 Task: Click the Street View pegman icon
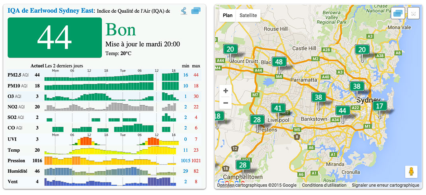click(x=411, y=172)
